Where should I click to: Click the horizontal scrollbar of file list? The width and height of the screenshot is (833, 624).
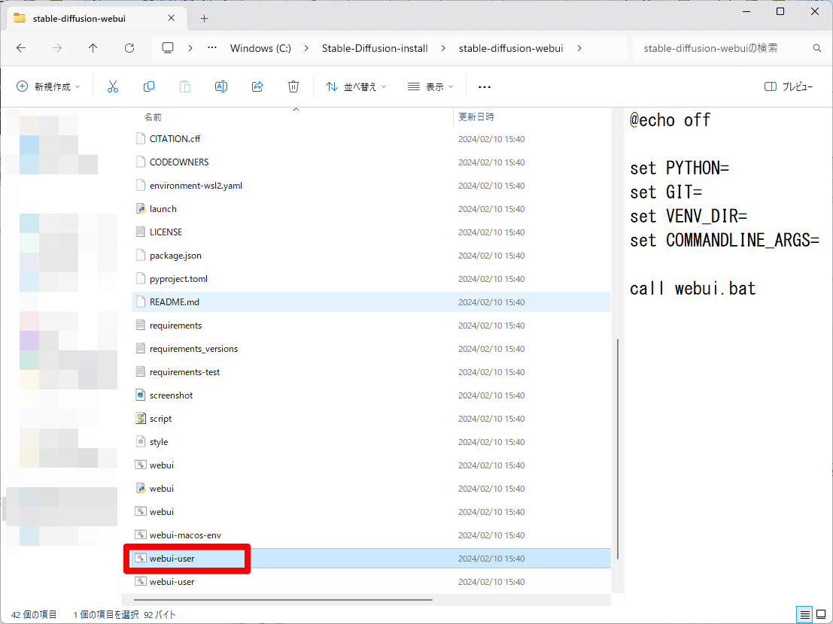283,600
